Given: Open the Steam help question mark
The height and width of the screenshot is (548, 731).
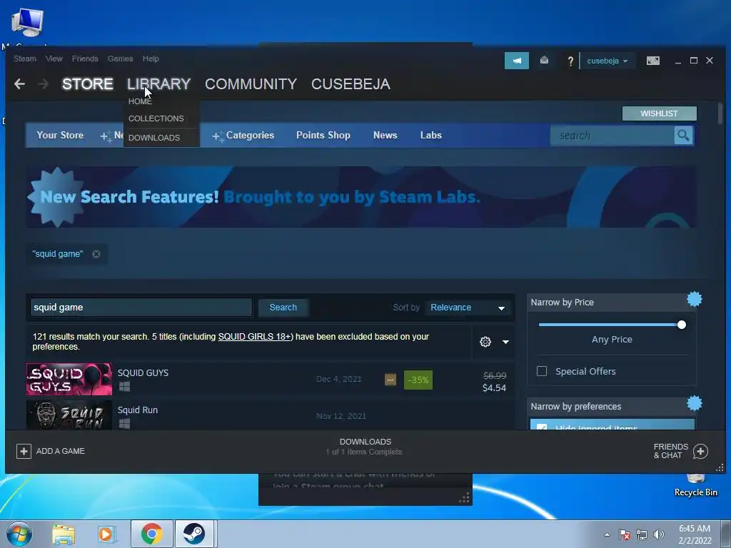Looking at the screenshot, I should point(570,61).
